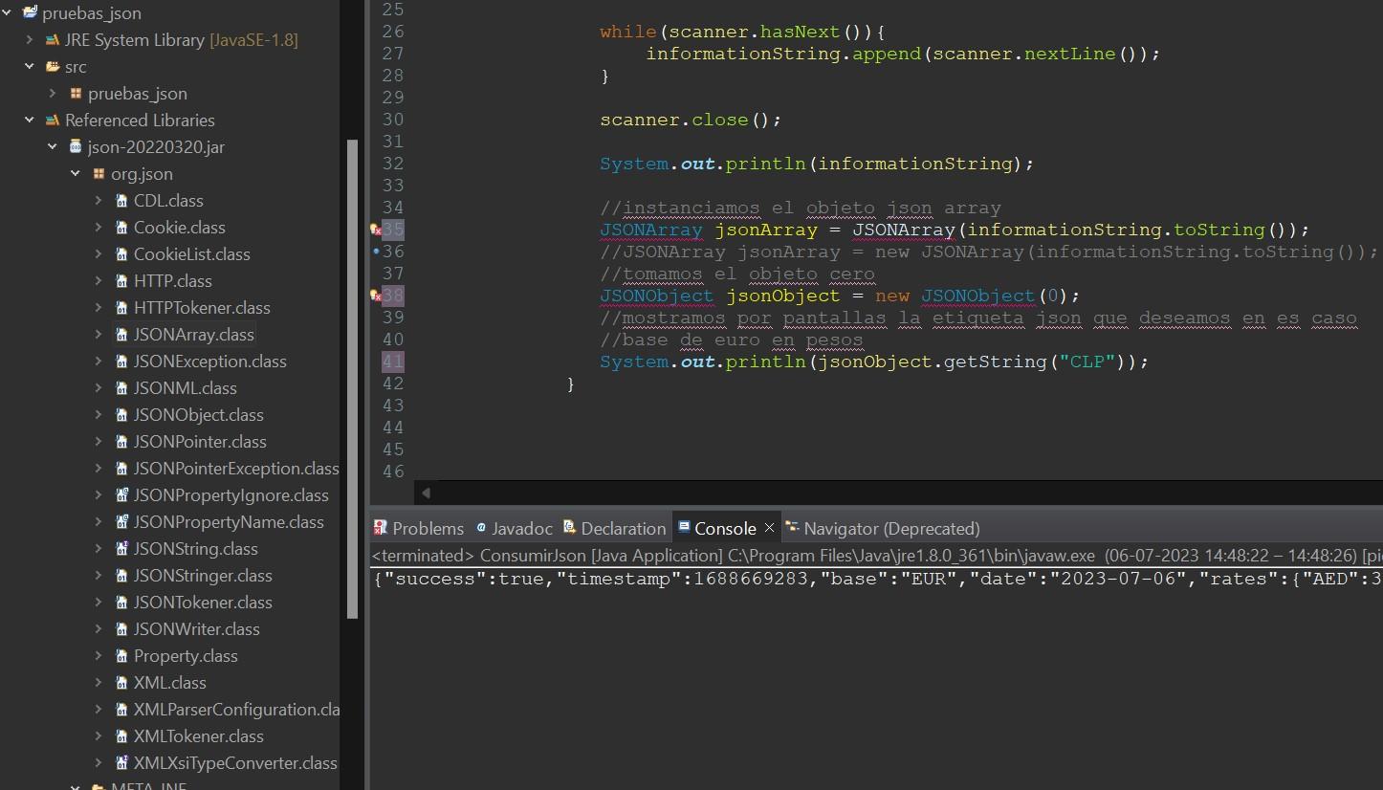1383x790 pixels.
Task: Click the error marker on line 38
Action: coord(376,296)
